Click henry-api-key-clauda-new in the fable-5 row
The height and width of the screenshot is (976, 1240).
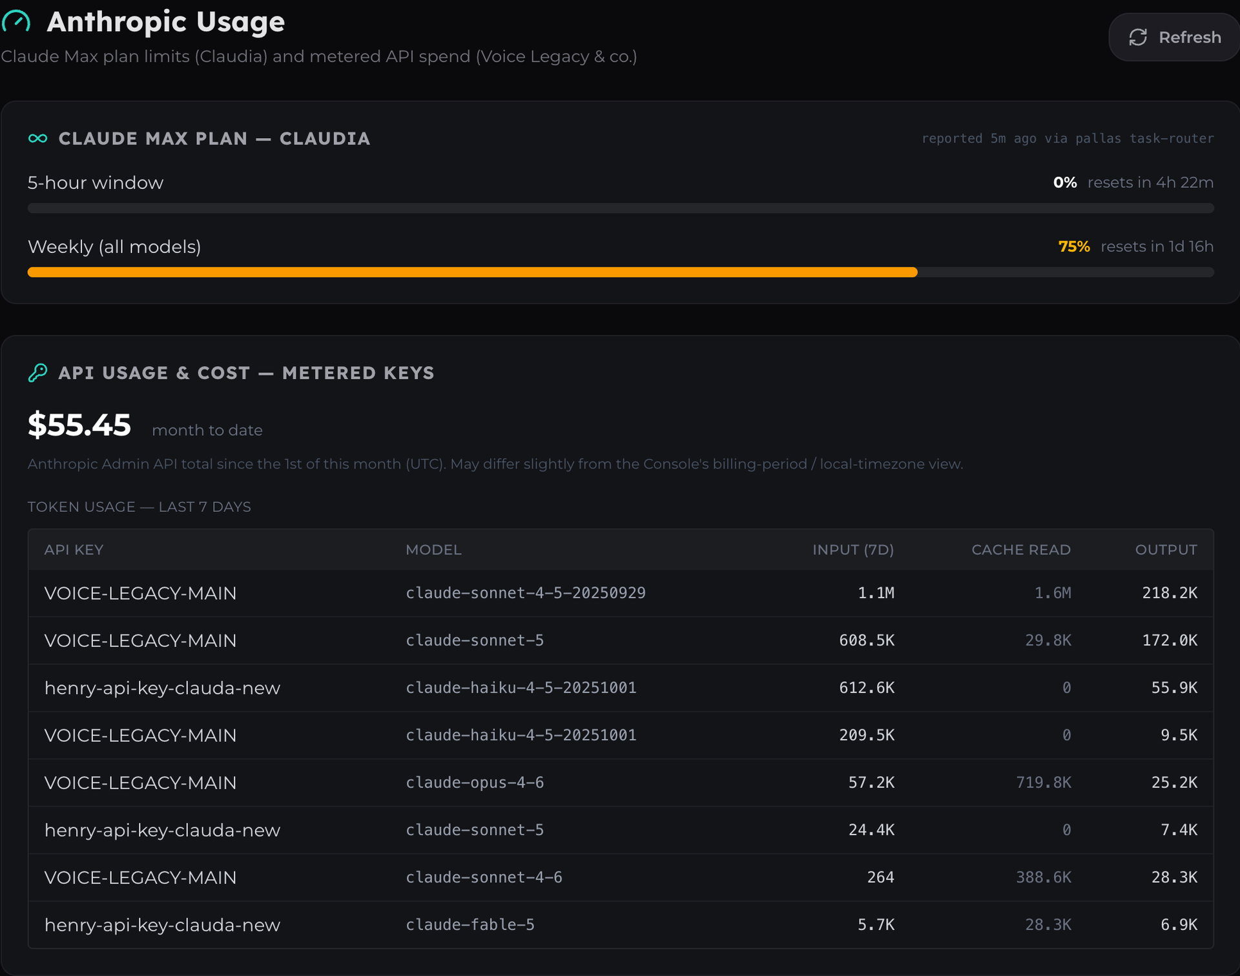(x=162, y=925)
